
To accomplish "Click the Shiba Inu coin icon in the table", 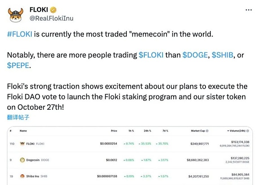I will pyautogui.click(x=22, y=176).
